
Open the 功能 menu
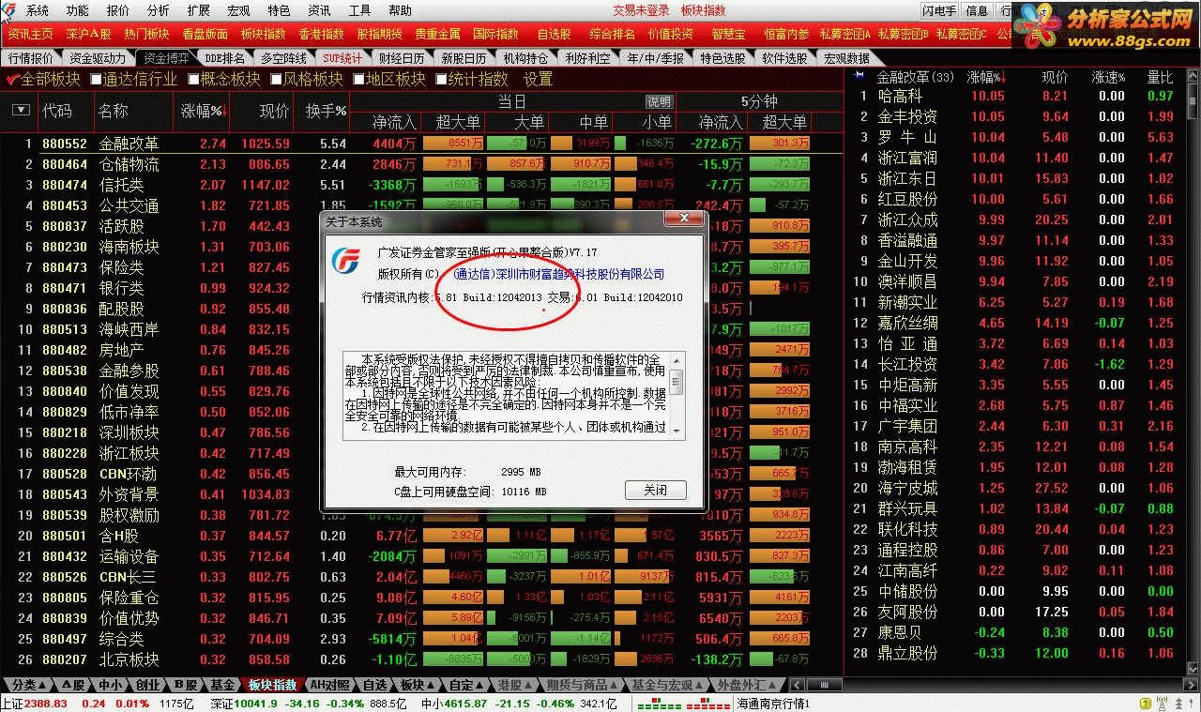78,10
